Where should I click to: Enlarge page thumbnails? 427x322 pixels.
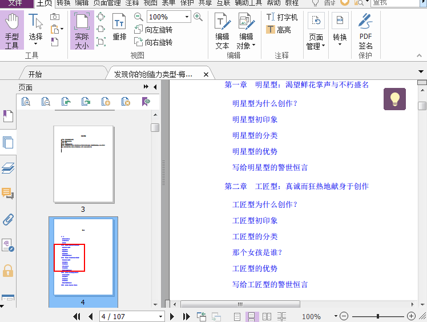pos(26,102)
